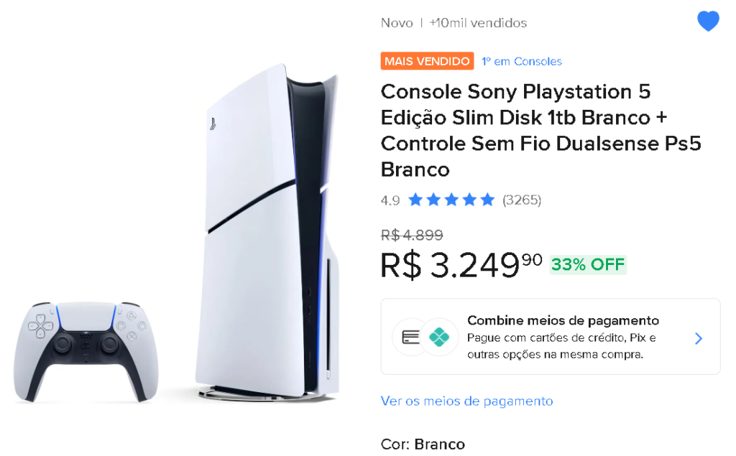
Task: Click the teal Pix payment icon
Action: pos(439,337)
